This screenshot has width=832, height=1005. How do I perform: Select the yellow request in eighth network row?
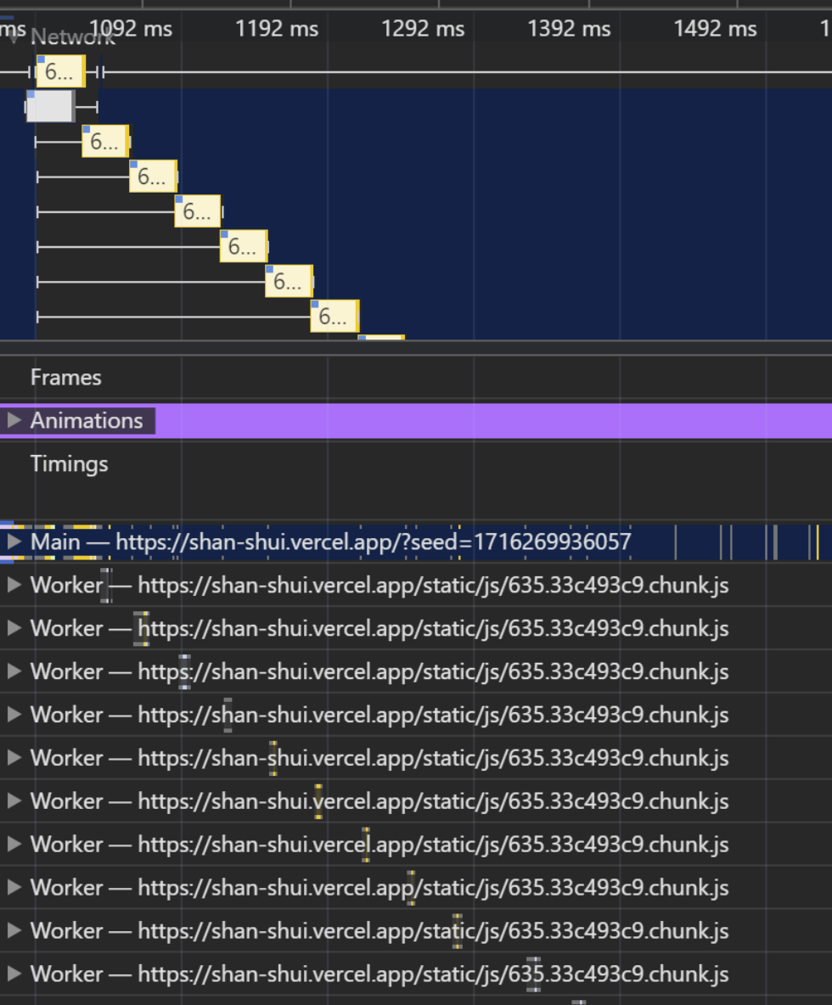(x=334, y=317)
